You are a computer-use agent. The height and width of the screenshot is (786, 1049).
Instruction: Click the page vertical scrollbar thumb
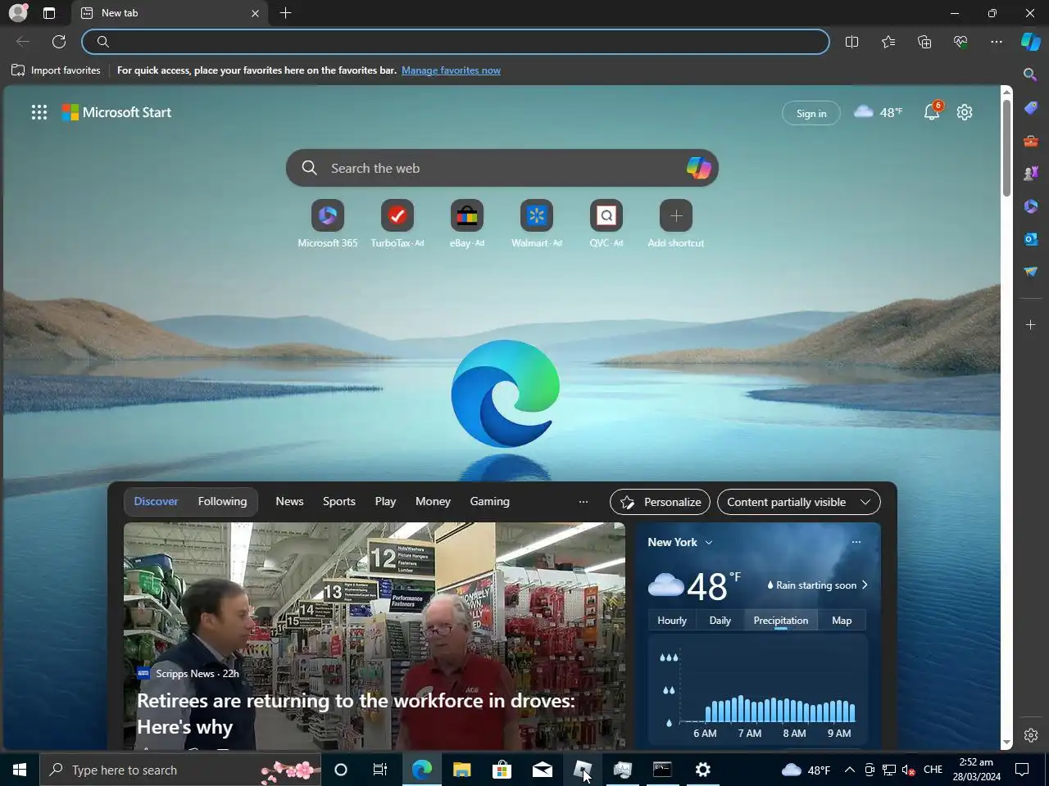[1006, 149]
